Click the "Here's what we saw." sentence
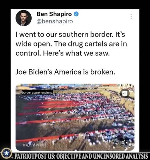 76,53
